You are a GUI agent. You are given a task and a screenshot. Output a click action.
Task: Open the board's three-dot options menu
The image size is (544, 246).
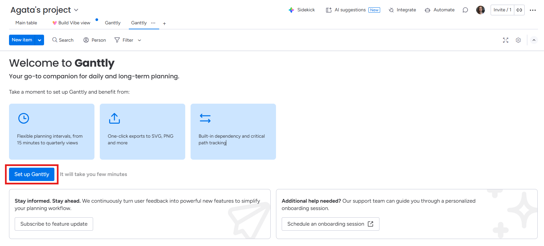(533, 10)
